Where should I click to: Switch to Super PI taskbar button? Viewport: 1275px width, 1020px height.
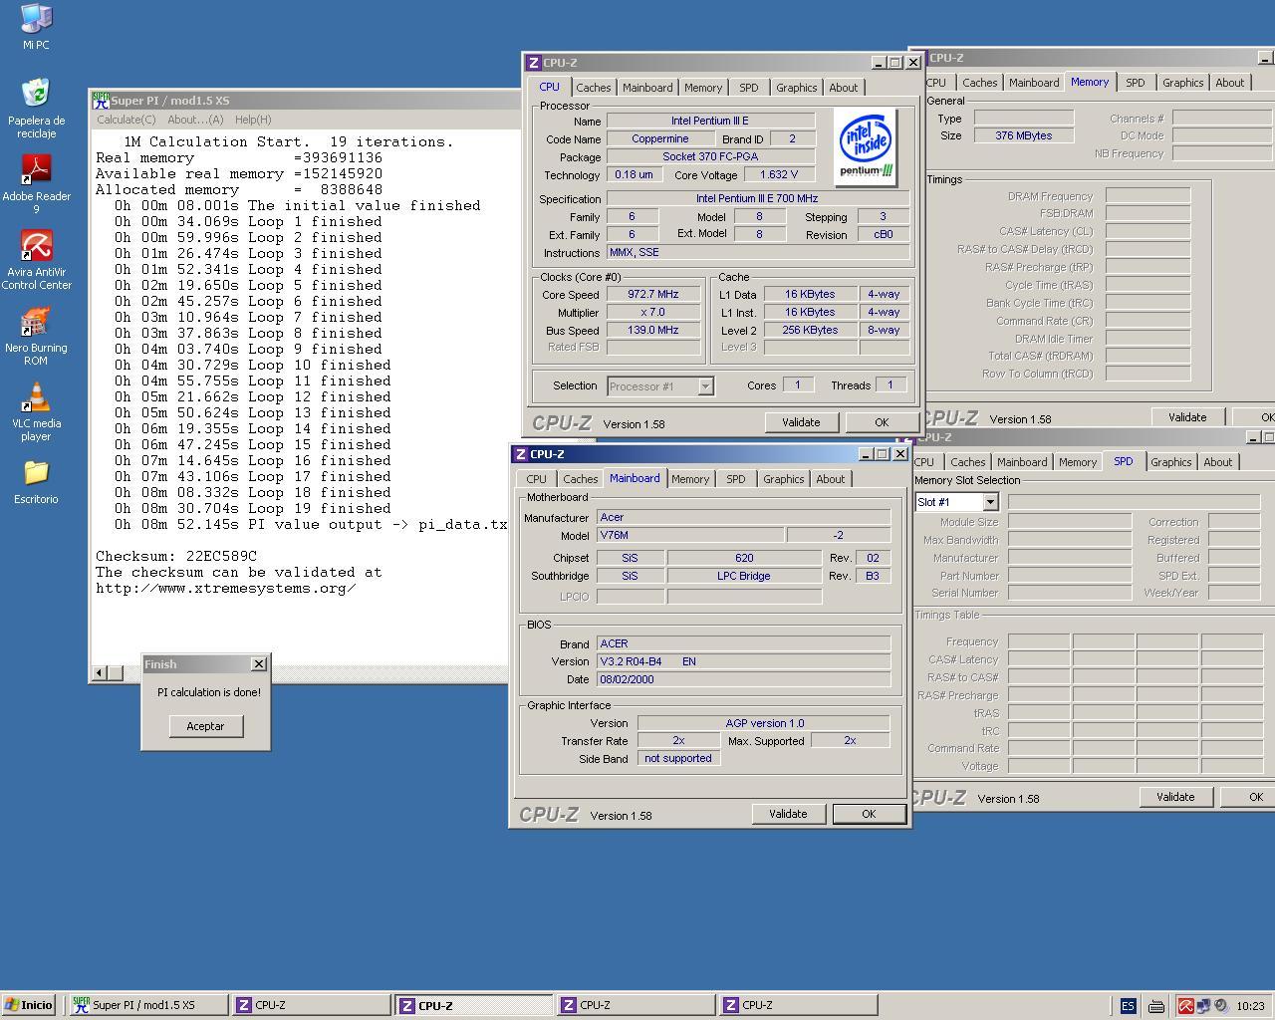coord(147,1006)
